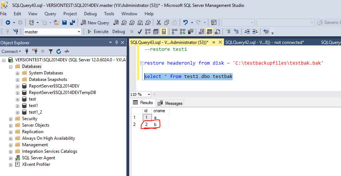Toggle Include Client Statistics
The width and height of the screenshot is (341, 176).
(x=191, y=32)
